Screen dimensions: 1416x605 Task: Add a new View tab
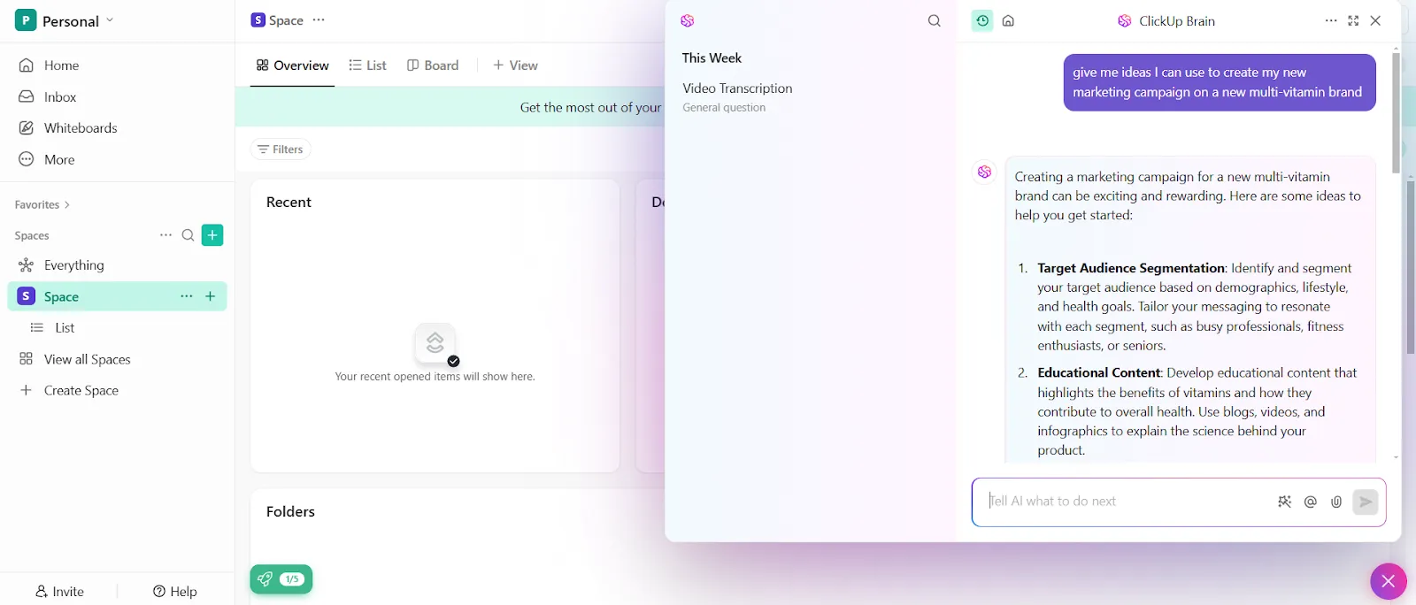point(515,65)
